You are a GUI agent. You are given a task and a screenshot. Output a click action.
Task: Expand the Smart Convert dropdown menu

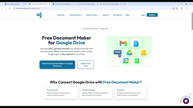pyautogui.click(x=92, y=15)
